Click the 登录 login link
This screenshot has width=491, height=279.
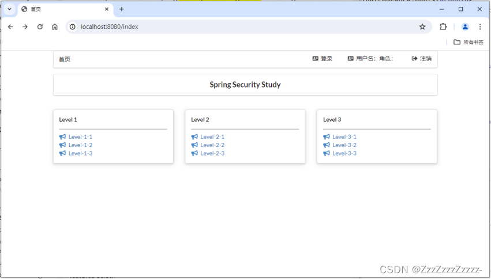click(323, 59)
